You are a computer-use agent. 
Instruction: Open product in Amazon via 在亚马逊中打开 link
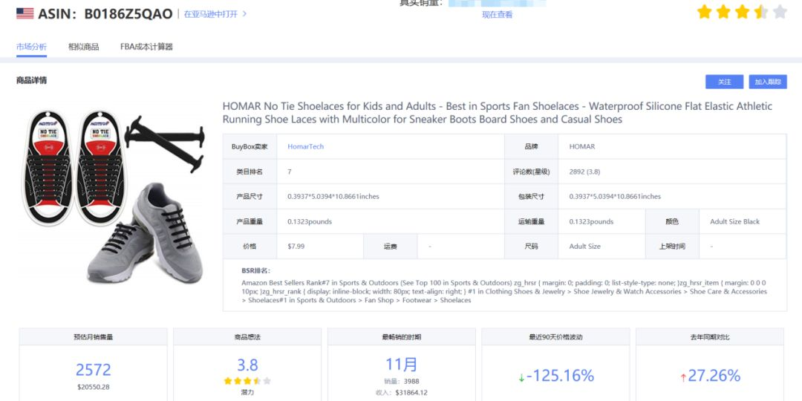211,14
